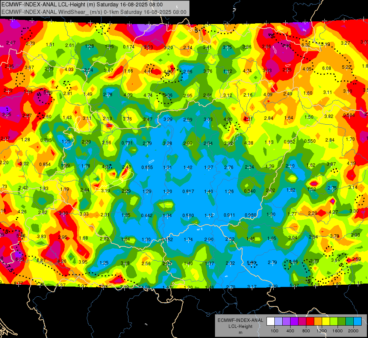368x338 pixels.
Task: Click wind shear value 4.41
Action: (x=148, y=71)
